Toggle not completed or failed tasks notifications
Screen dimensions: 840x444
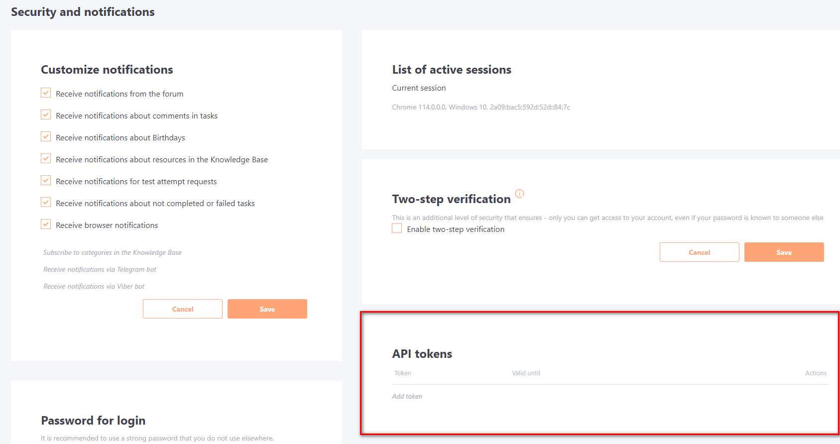coord(46,203)
